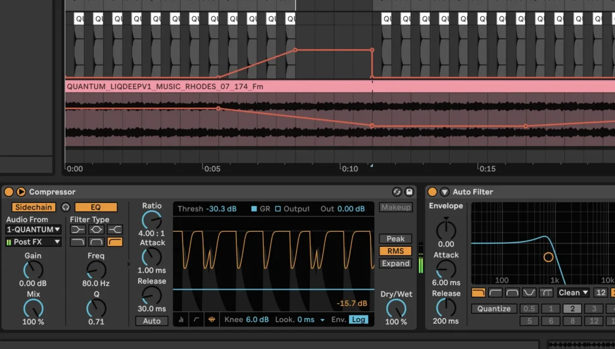Open the Clean circuit type dropdown
This screenshot has width=615, height=349.
tap(573, 293)
